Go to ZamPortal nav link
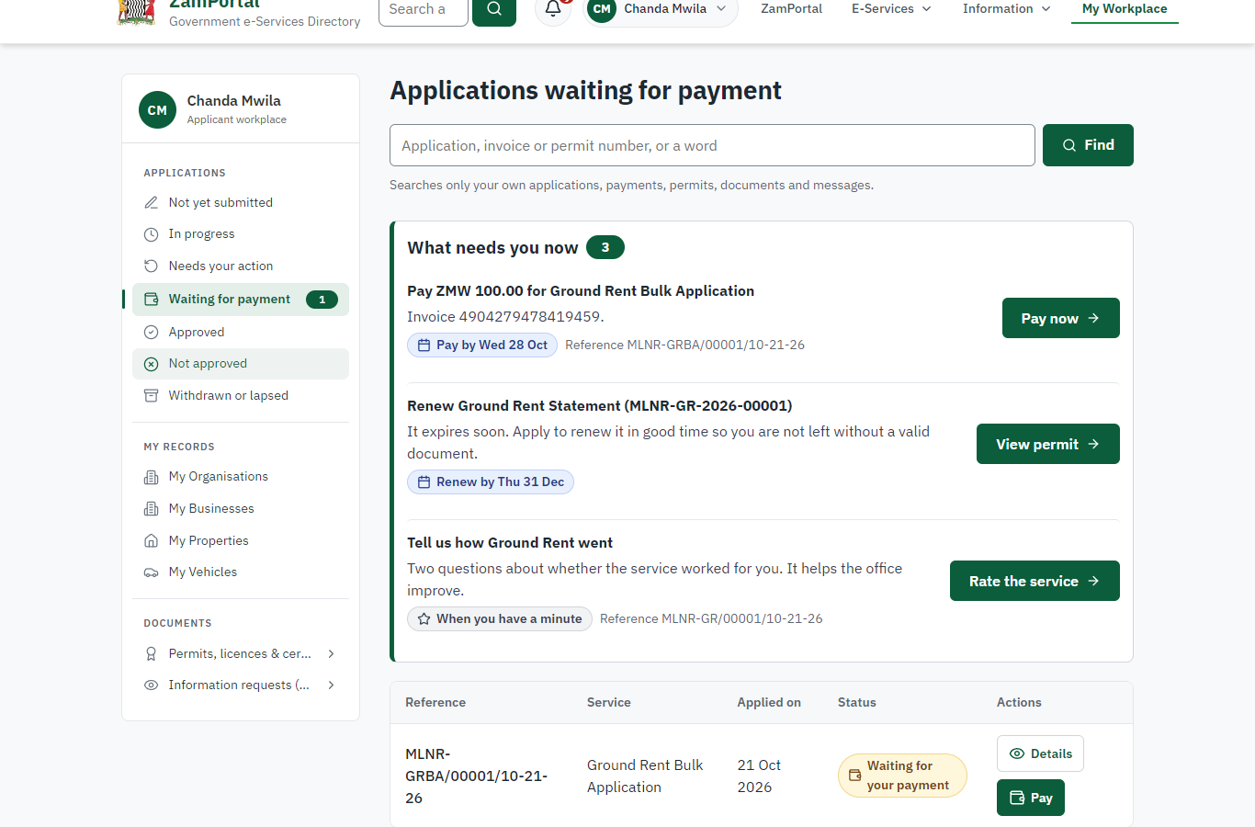1255x827 pixels. 791,9
